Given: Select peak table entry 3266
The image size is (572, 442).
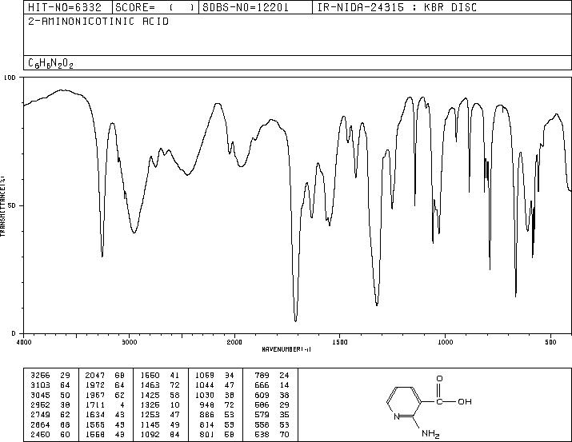Looking at the screenshot, I should [x=40, y=376].
